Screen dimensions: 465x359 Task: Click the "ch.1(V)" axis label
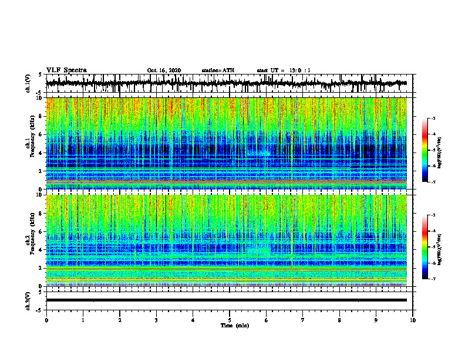(28, 83)
